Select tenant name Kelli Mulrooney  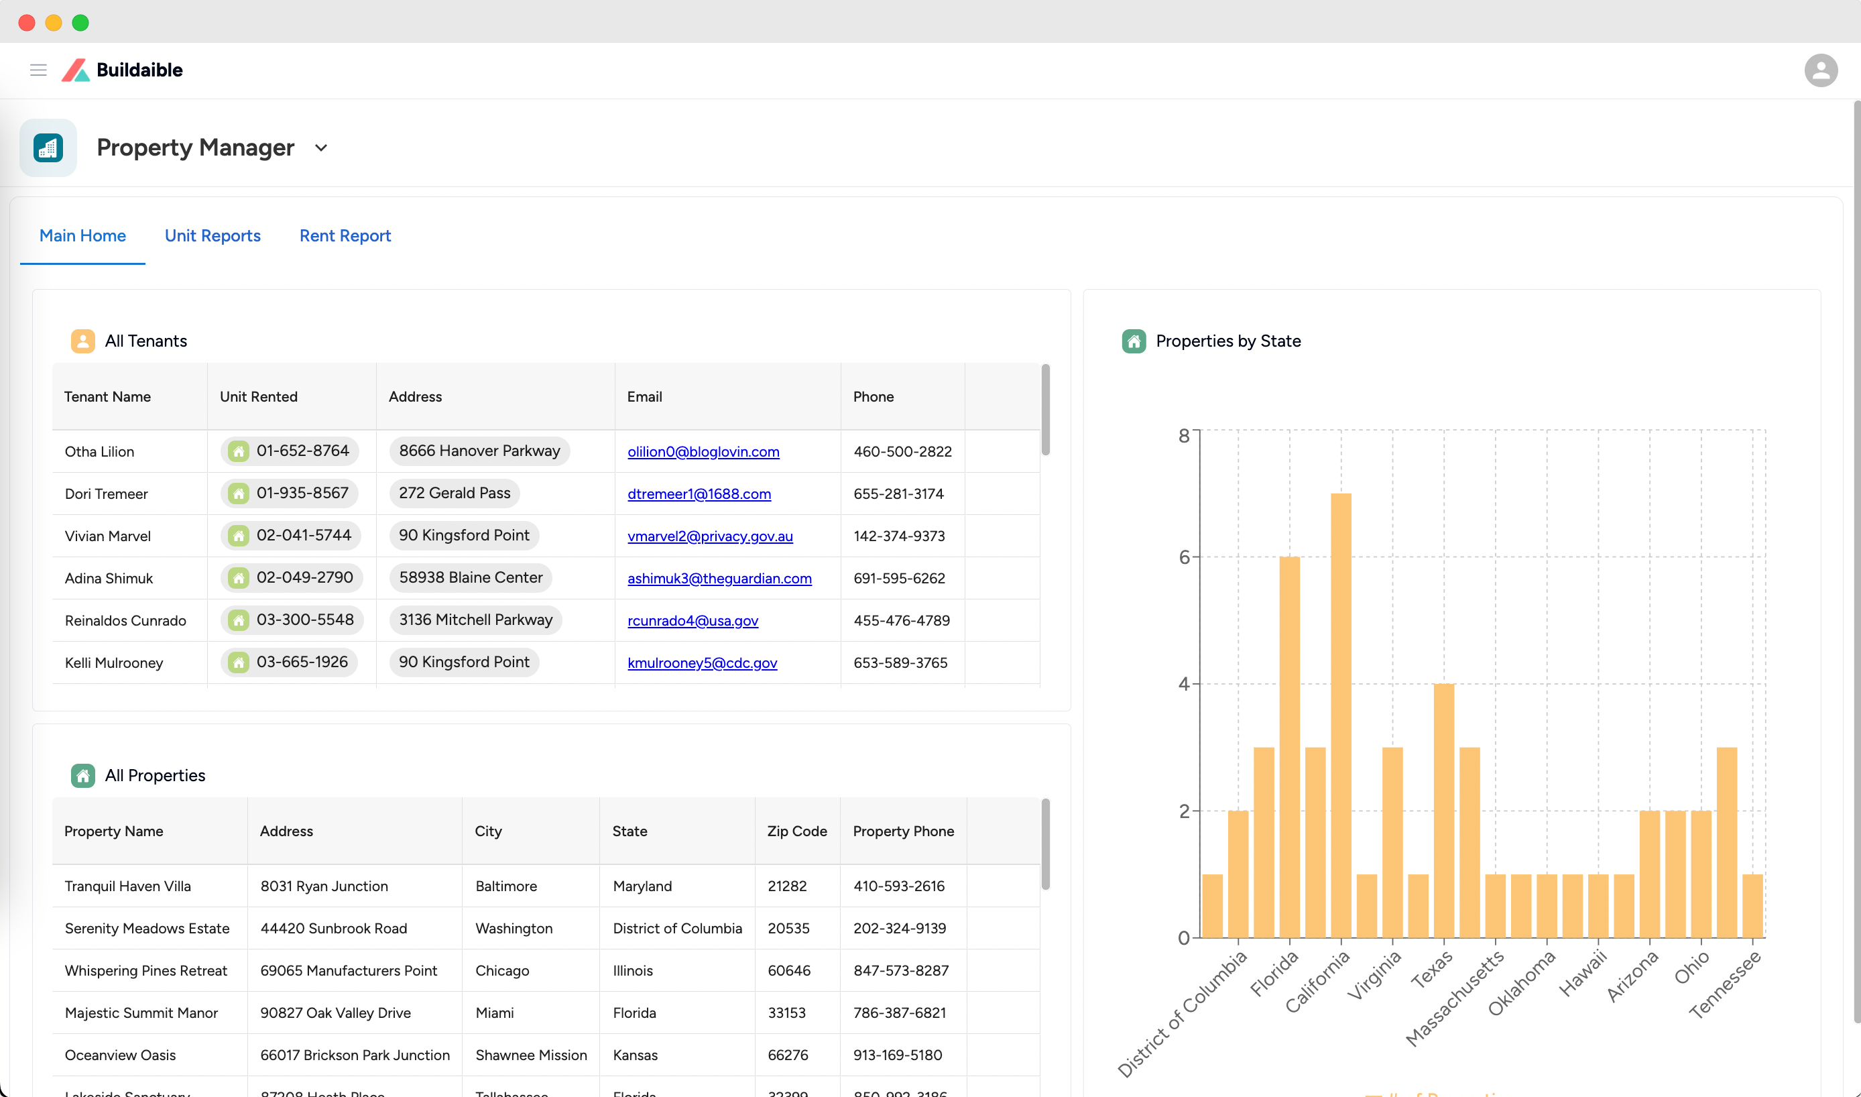114,662
